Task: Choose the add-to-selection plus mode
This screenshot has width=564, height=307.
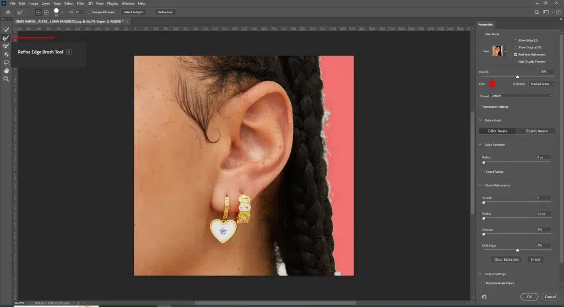Action: coord(38,12)
